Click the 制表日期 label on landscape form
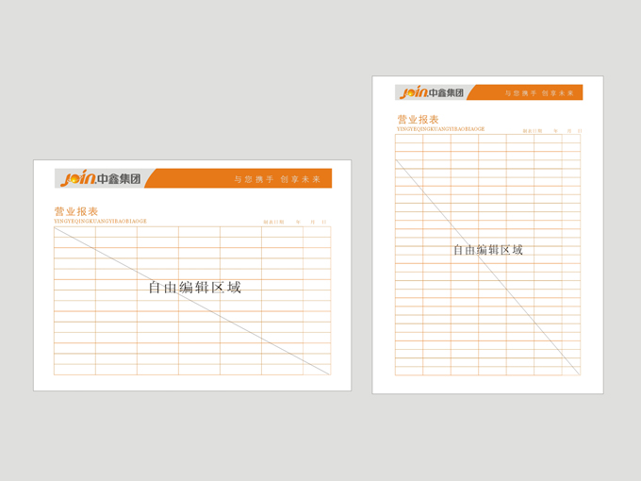This screenshot has width=641, height=481. (x=273, y=222)
